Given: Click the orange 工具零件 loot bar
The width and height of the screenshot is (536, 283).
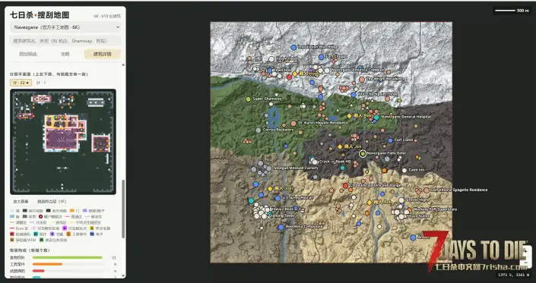Looking at the screenshot, I should tap(47, 264).
